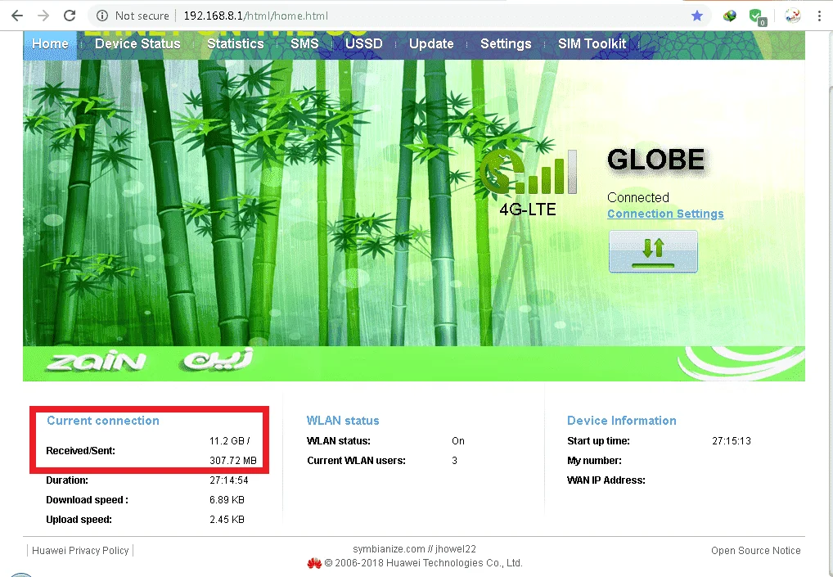Open the Huawei Privacy Policy link
The height and width of the screenshot is (577, 833).
pyautogui.click(x=80, y=551)
